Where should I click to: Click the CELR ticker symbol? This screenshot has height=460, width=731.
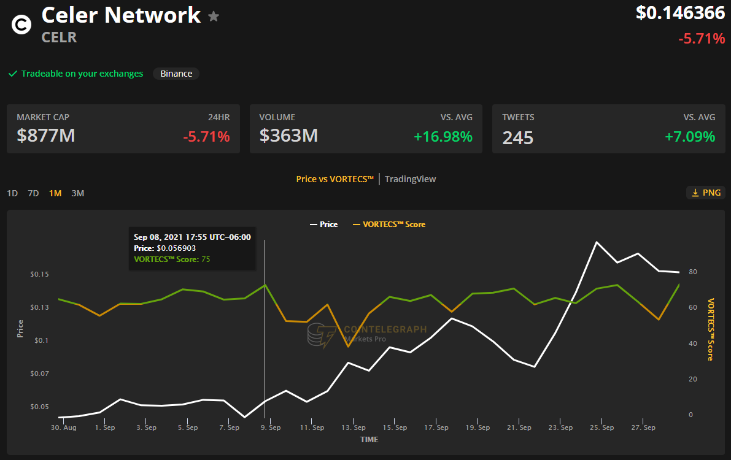tap(59, 37)
